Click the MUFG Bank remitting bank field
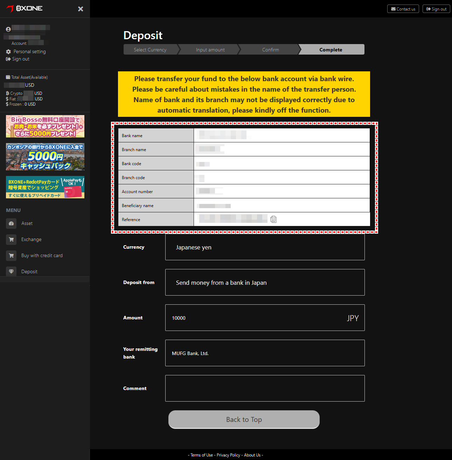452x460 pixels. (x=265, y=353)
